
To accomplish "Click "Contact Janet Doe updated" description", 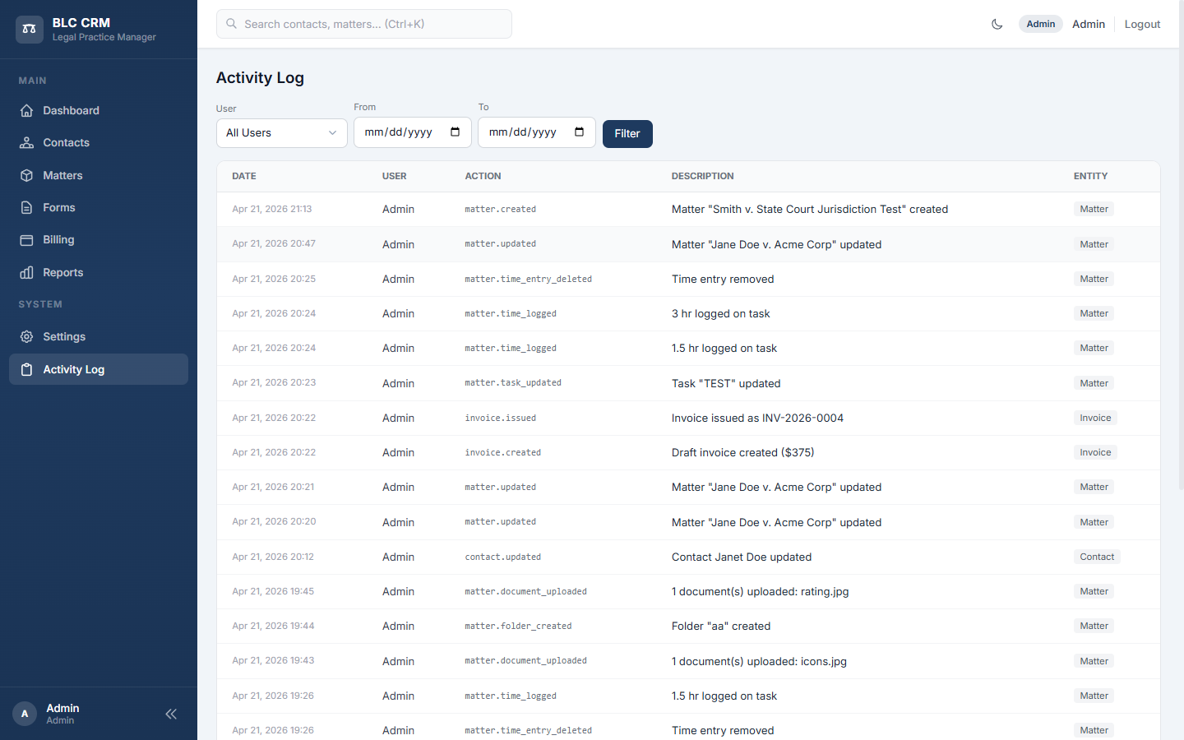I will coord(742,557).
